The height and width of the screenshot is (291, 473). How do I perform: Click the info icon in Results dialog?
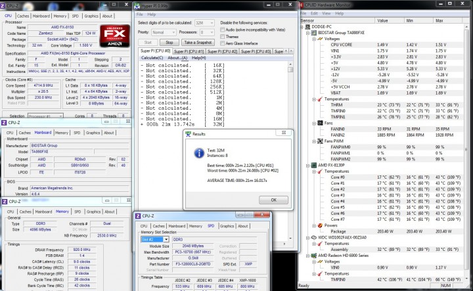(x=199, y=153)
